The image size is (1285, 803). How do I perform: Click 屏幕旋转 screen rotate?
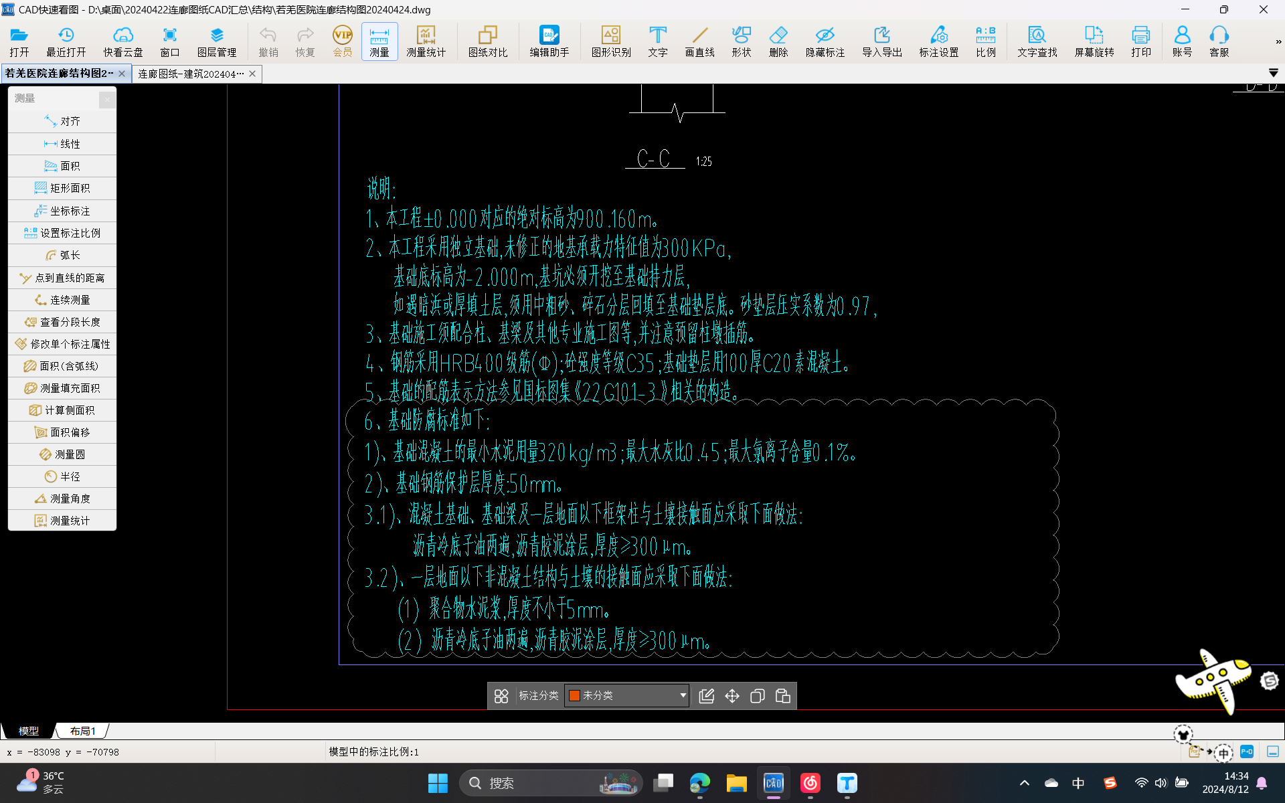coord(1094,41)
